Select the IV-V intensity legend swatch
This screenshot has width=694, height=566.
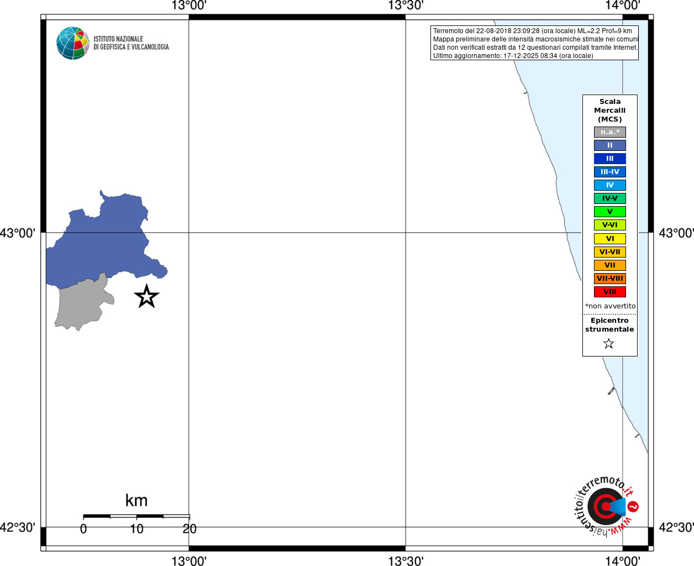coord(609,198)
